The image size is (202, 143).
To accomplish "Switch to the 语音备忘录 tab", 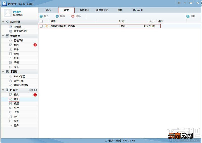I will 102,10.
